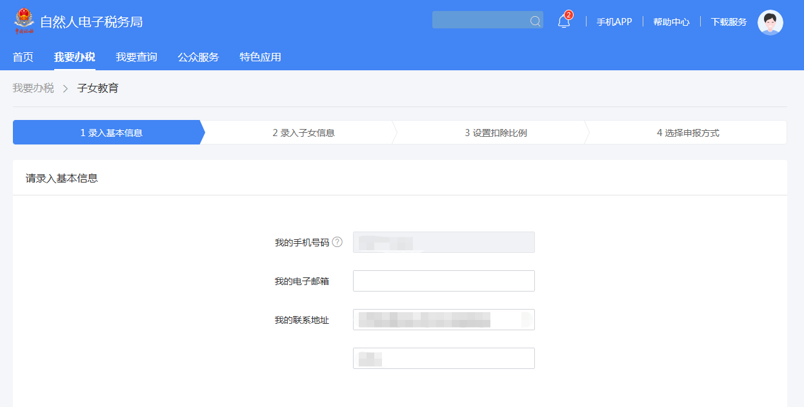Click the detailed address field below 联系地址
804x407 pixels.
tap(444, 358)
